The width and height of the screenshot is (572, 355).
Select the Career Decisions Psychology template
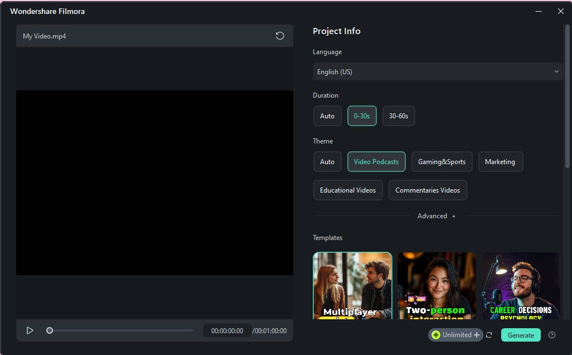(x=521, y=286)
